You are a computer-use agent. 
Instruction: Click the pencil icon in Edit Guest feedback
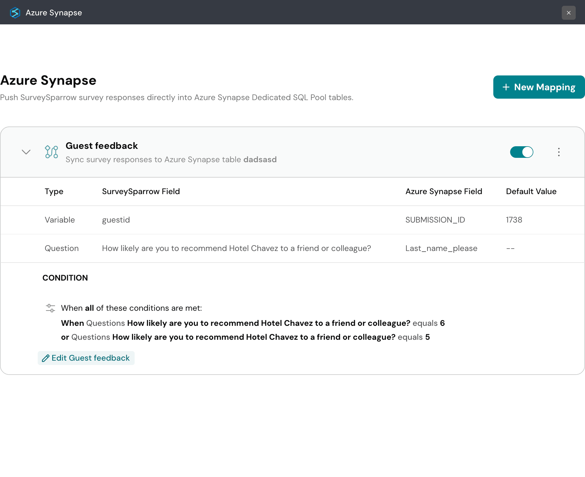(46, 358)
